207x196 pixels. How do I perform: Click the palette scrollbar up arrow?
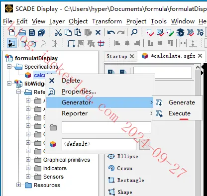click(x=198, y=68)
